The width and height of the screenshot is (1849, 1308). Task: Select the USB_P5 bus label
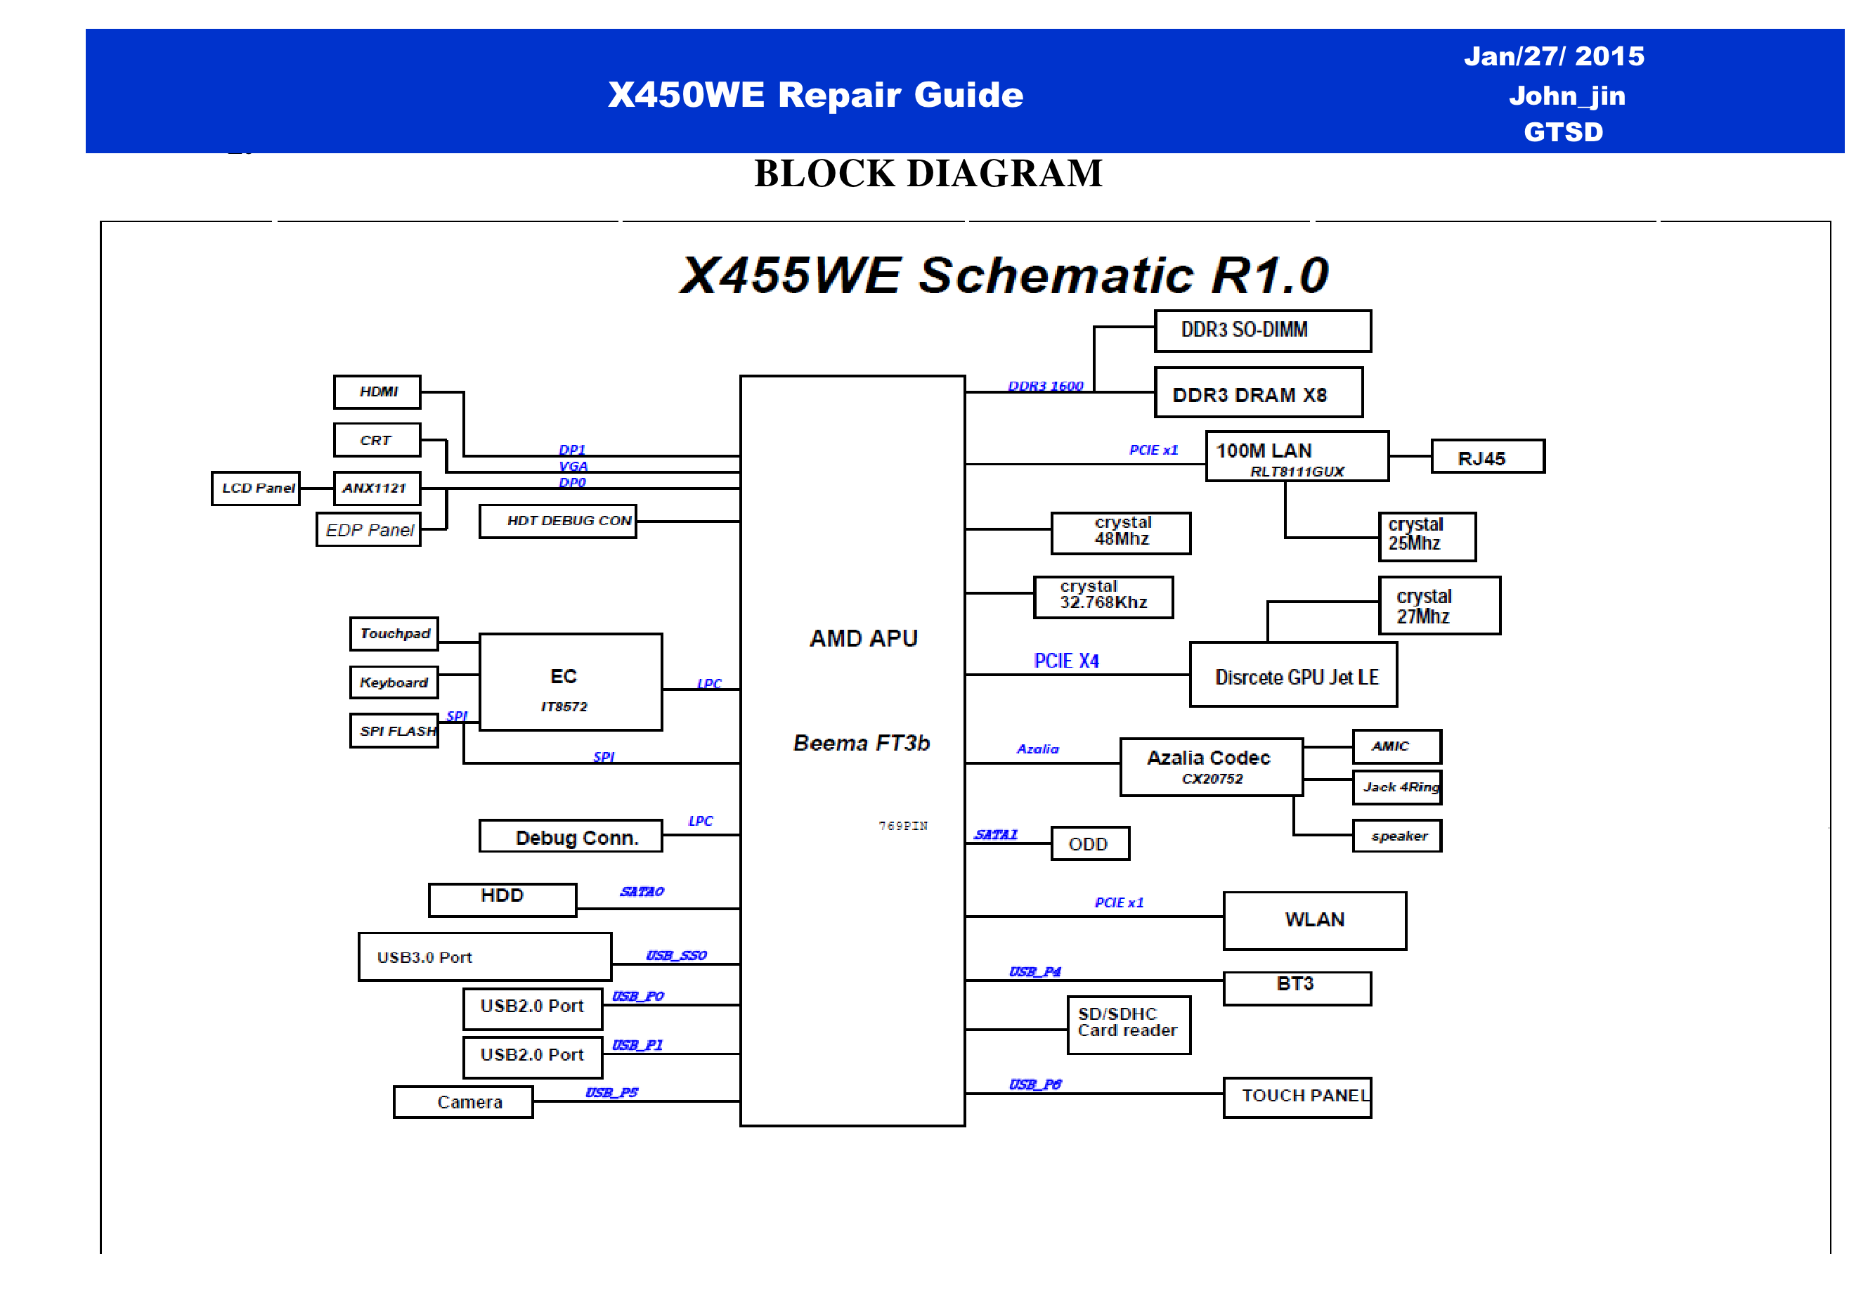click(x=611, y=1093)
